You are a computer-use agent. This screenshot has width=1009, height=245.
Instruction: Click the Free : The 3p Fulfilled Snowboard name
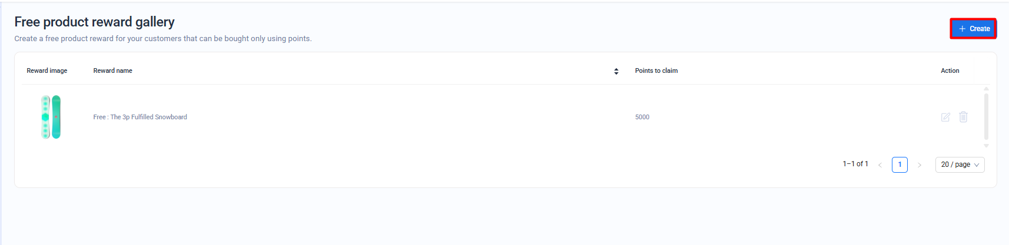point(140,117)
